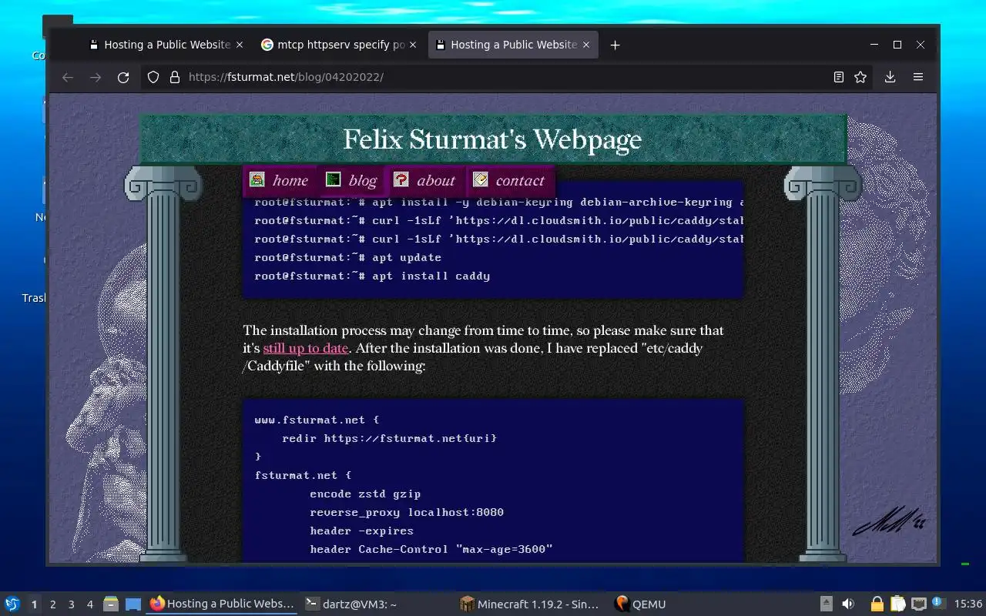
Task: Follow the still up to date link
Action: click(x=306, y=348)
